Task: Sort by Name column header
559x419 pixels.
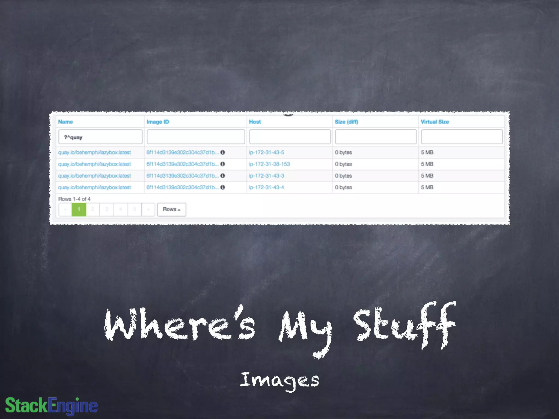Action: [66, 122]
